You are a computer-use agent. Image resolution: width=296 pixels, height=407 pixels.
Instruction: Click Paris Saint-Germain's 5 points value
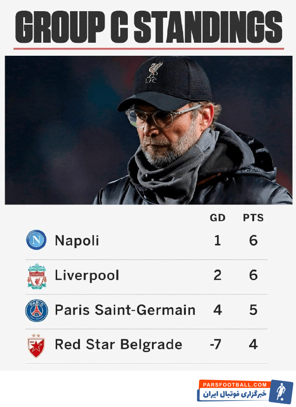pos(253,310)
